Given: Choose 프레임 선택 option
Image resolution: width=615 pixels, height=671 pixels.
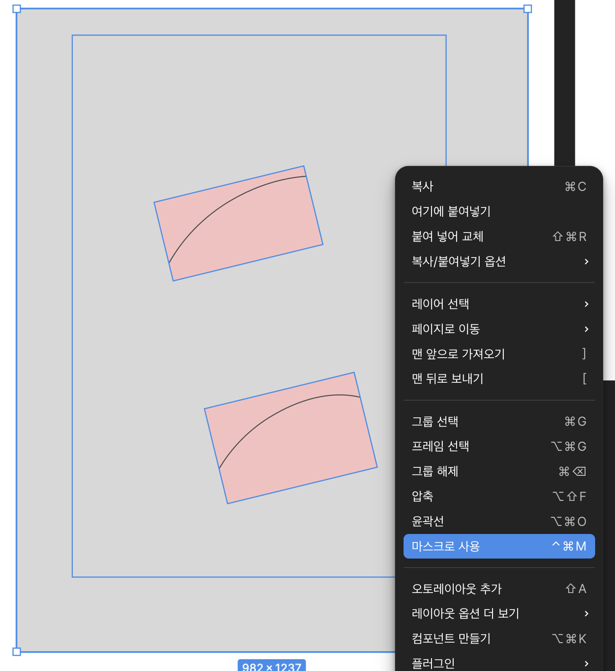Looking at the screenshot, I should click(499, 446).
